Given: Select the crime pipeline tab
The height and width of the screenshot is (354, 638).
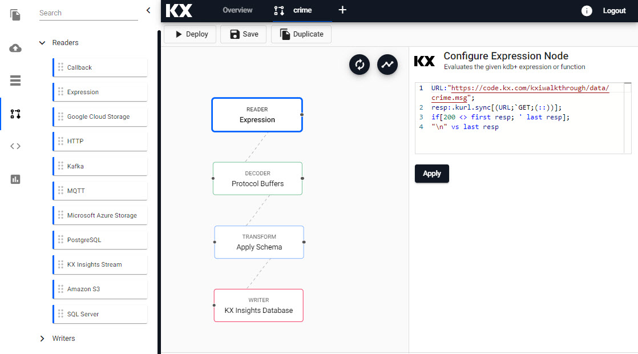Looking at the screenshot, I should [302, 10].
